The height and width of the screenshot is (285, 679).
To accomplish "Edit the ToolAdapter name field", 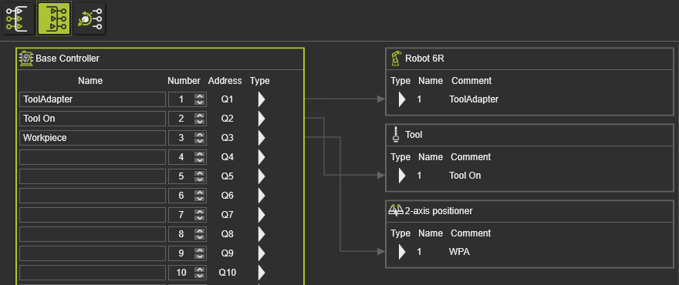I will point(93,99).
